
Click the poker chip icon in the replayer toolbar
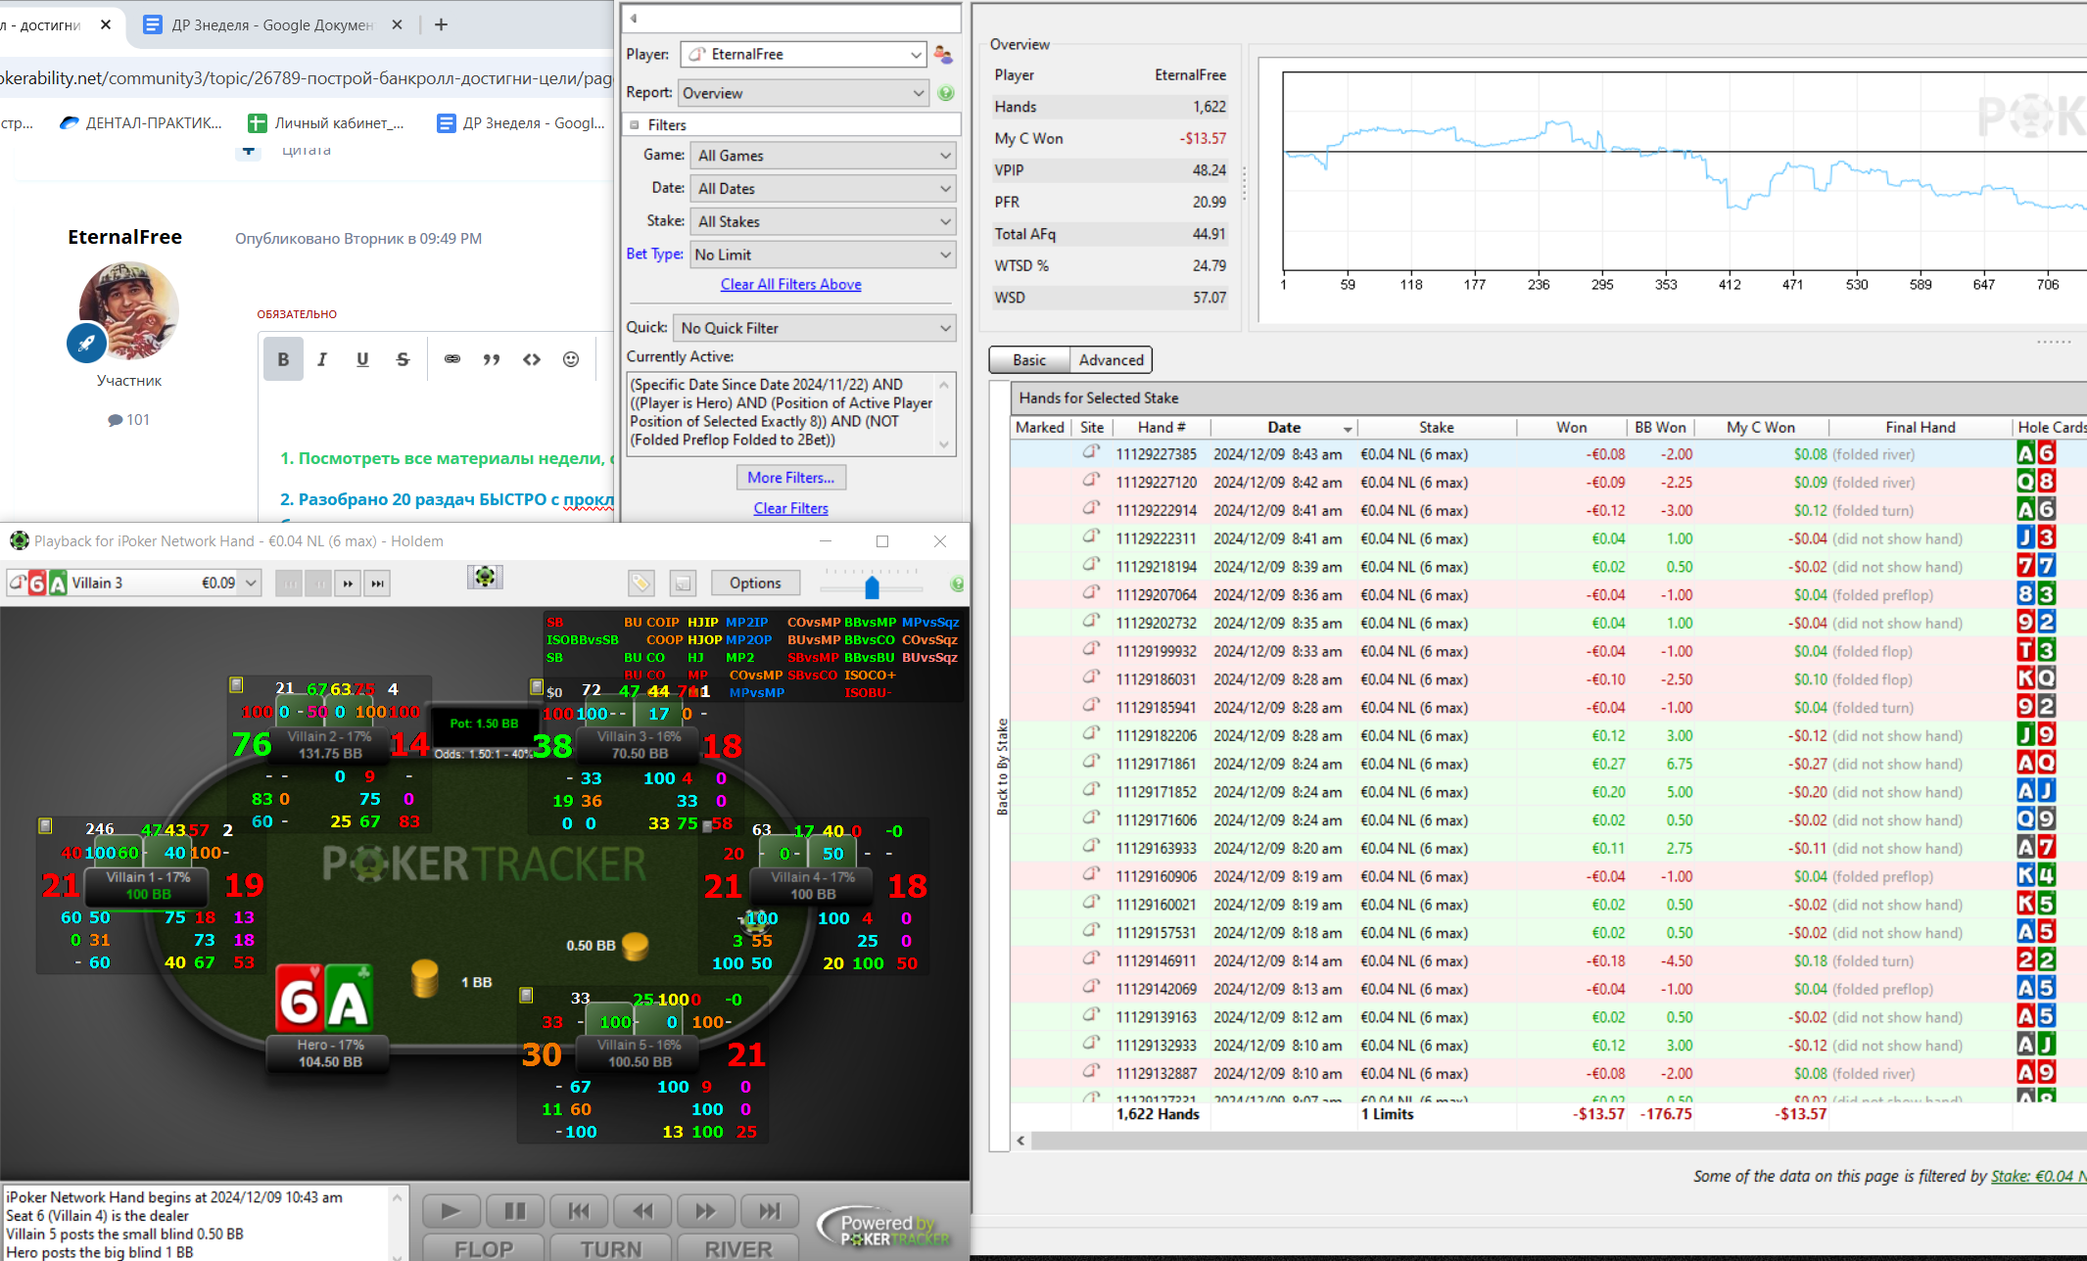click(485, 577)
